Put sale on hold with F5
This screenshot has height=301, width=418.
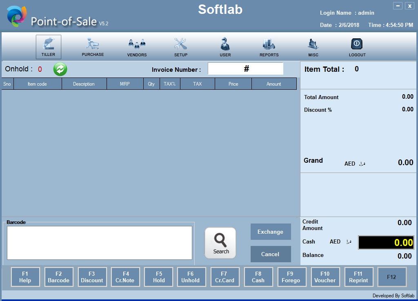pyautogui.click(x=159, y=277)
